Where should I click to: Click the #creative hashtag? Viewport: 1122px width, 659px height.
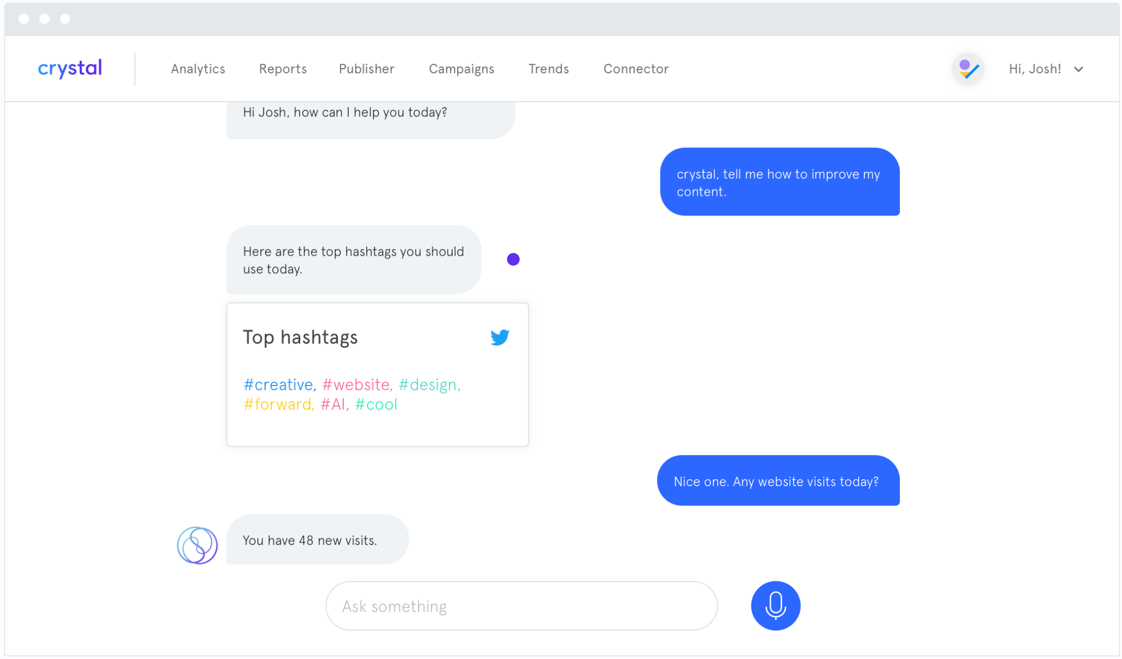point(278,385)
